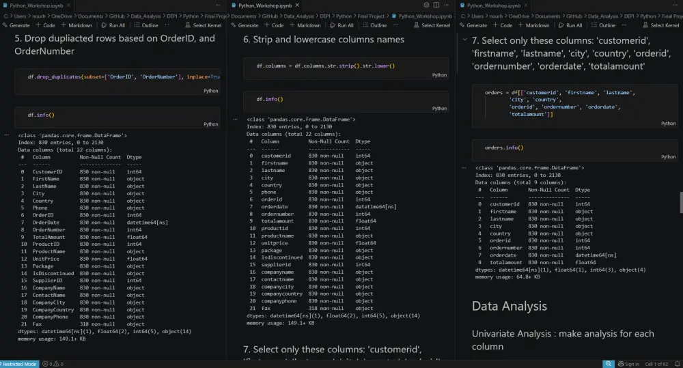Click Generate in the step 7 notebook toolbar
The height and width of the screenshot is (368, 683).
point(473,25)
